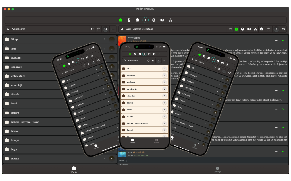Viewport: 291px width, 181px height.
Task: Open the green briefcase Words icon in the desktop top toolbar
Action: point(121,20)
